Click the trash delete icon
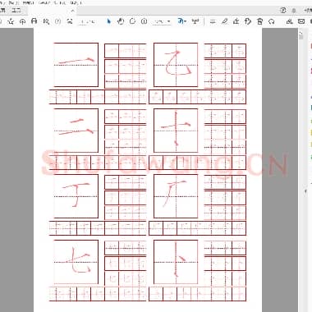 tap(259, 21)
